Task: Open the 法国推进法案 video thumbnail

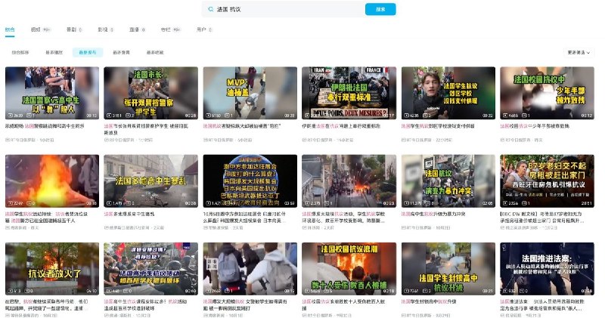Action: [547, 269]
